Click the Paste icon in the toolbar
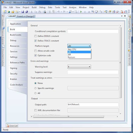 point(40,12)
